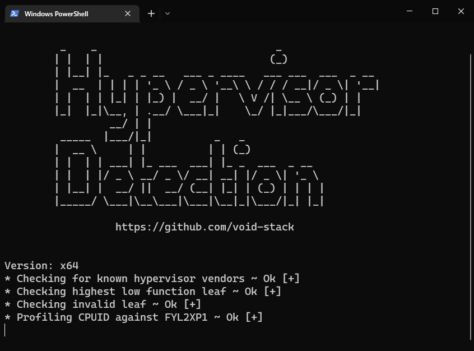Click the github.com/void-stack URL text
This screenshot has height=351, width=474.
[205, 227]
